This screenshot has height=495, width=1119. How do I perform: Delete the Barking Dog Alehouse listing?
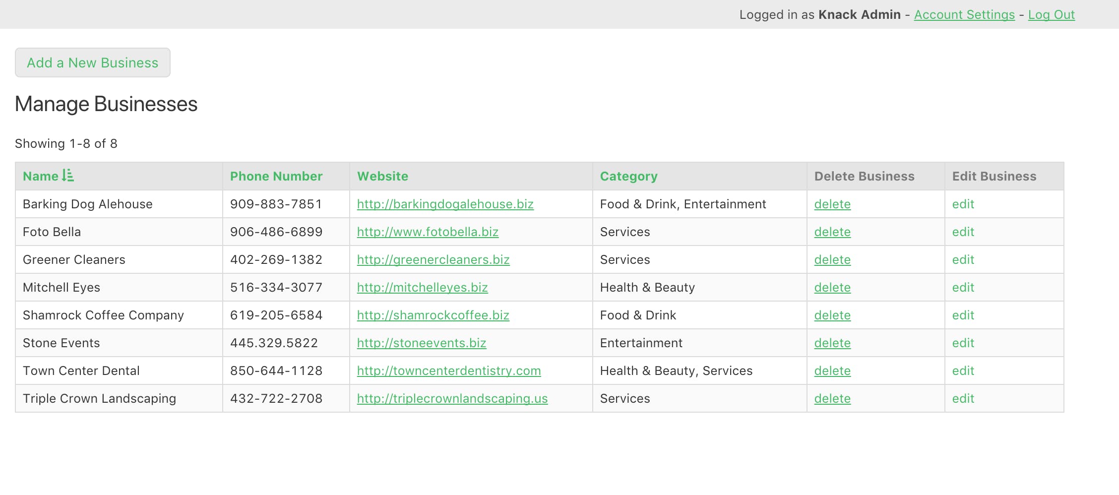tap(832, 204)
